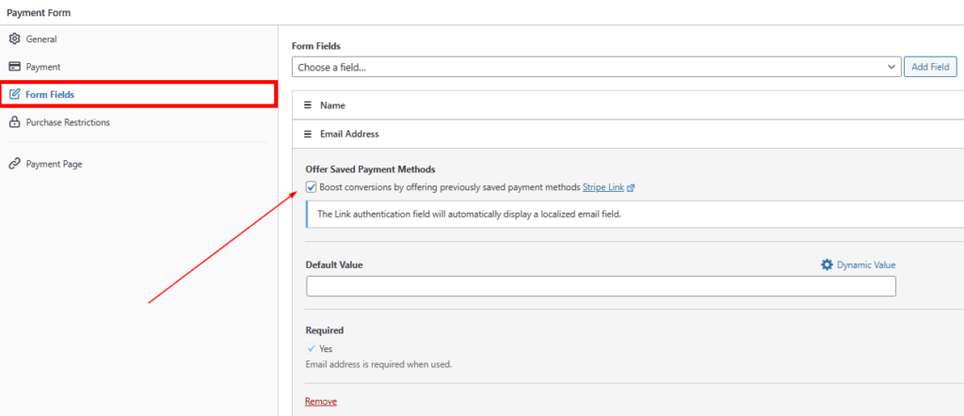Toggle the Required Yes checkmark
This screenshot has height=416, width=964.
[312, 348]
